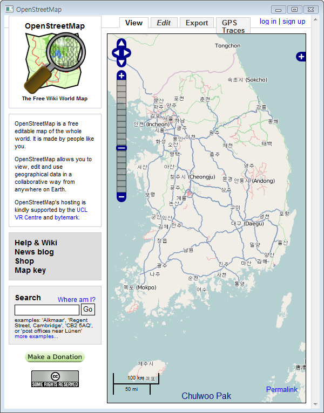Screen dimensions: 324x413
Task: Pan the map south with down arrow
Action: coord(122,63)
